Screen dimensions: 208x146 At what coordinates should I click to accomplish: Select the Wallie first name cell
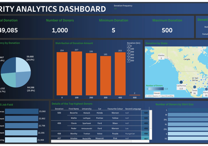click(74, 118)
